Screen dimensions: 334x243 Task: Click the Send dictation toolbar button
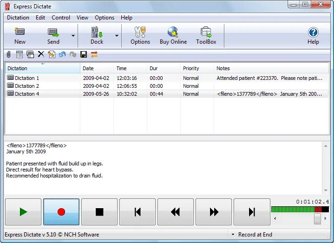53,36
